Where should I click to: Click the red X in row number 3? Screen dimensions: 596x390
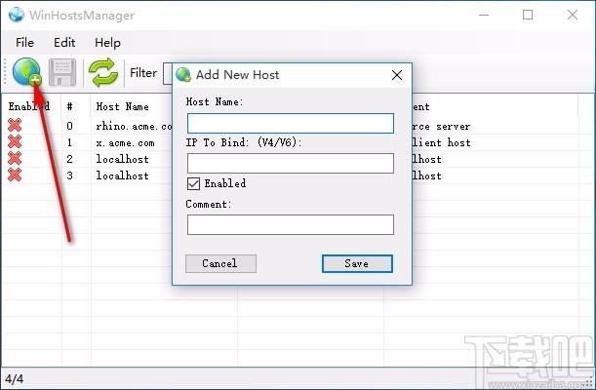[x=15, y=175]
